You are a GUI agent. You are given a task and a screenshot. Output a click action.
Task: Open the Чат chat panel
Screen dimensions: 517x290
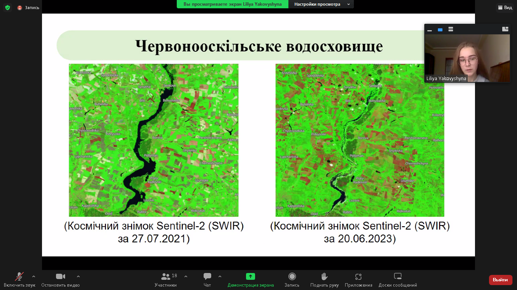coord(207,277)
